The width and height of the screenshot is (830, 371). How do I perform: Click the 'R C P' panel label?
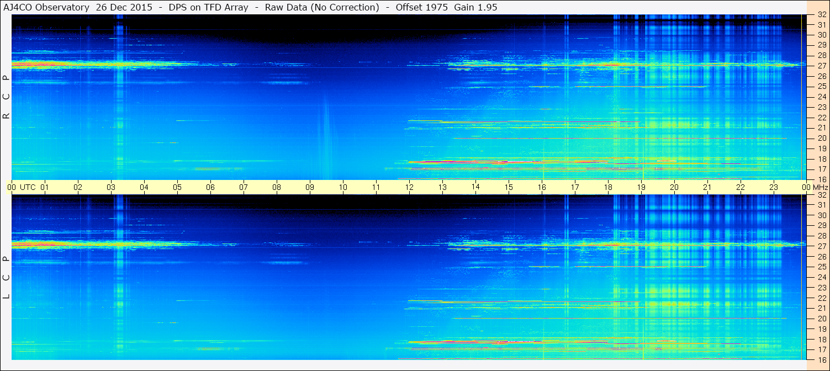[x=7, y=97]
